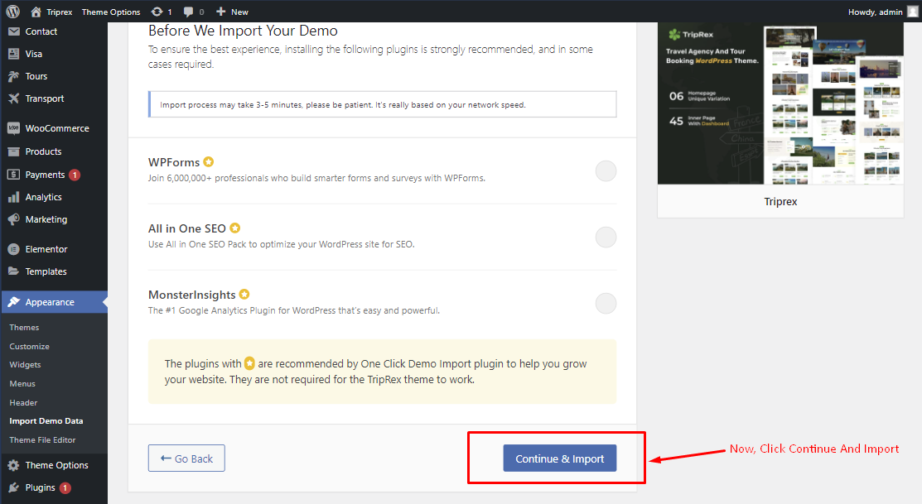Open Customize under Appearance
This screenshot has height=504, width=922.
tap(29, 347)
